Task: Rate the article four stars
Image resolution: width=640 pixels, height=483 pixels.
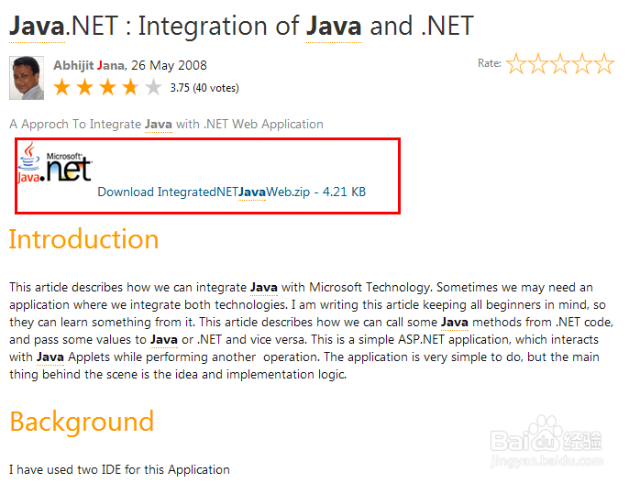Action: 582,63
